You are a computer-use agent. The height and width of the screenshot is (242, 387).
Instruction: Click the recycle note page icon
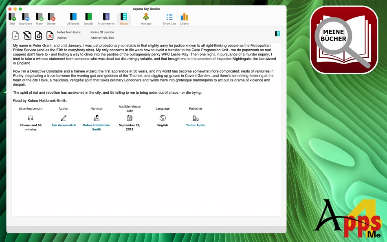point(39,35)
